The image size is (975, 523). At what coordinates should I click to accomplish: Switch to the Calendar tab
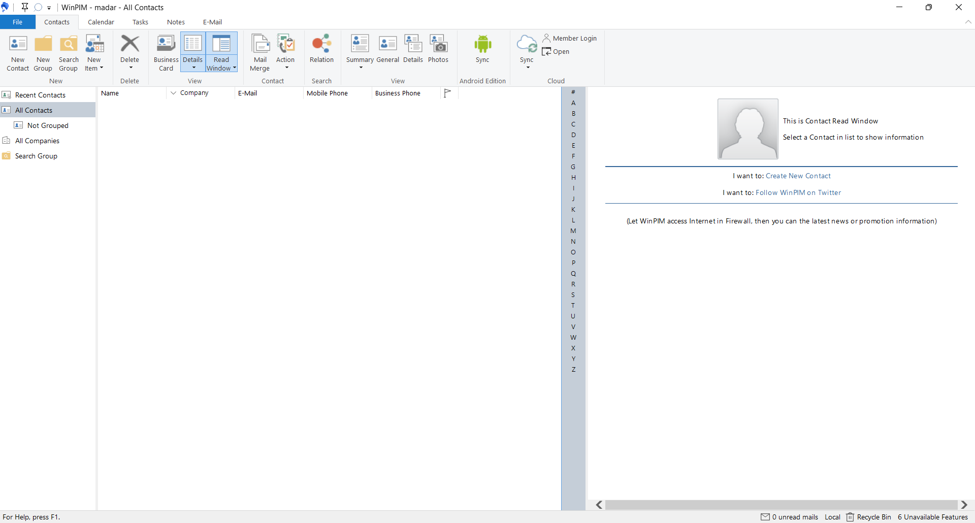[x=101, y=22]
